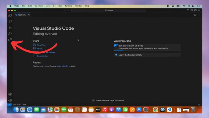Open the Run and Debug view
Viewport: 209px width, 118px height.
coord(10,34)
